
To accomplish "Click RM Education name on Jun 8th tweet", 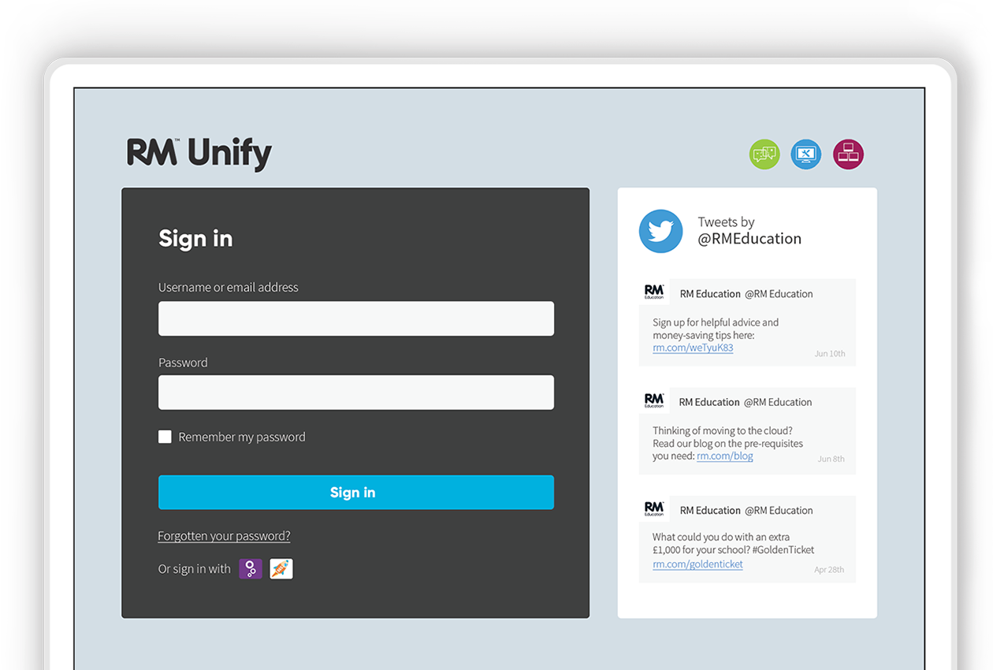I will click(709, 402).
